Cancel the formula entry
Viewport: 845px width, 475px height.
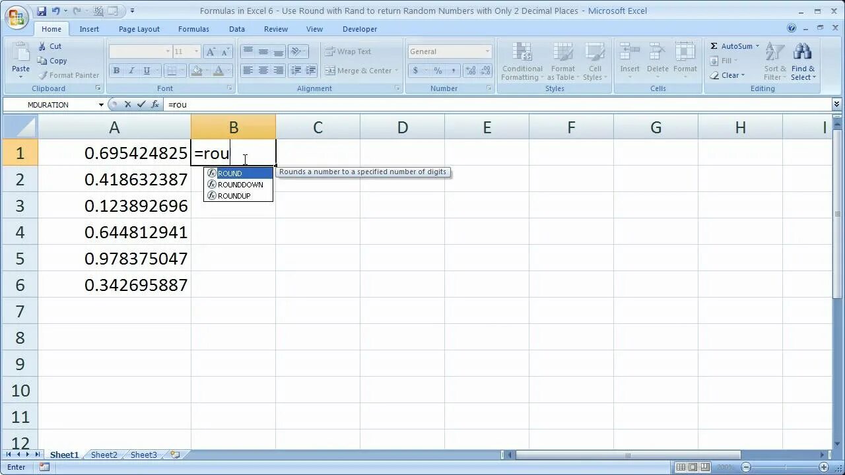click(127, 104)
